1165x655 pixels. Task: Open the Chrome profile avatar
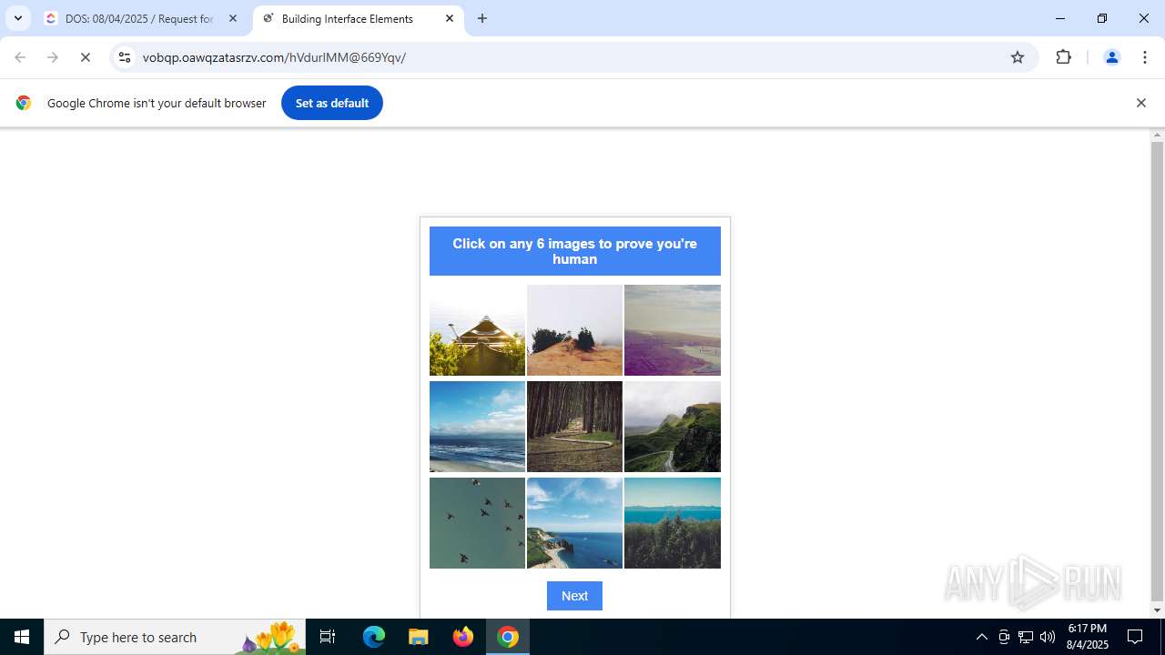point(1111,57)
